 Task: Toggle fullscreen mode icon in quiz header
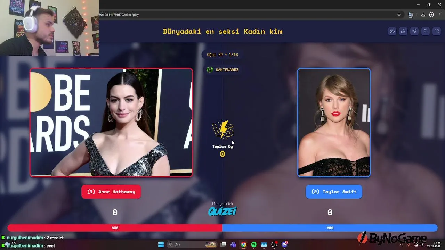[437, 31]
